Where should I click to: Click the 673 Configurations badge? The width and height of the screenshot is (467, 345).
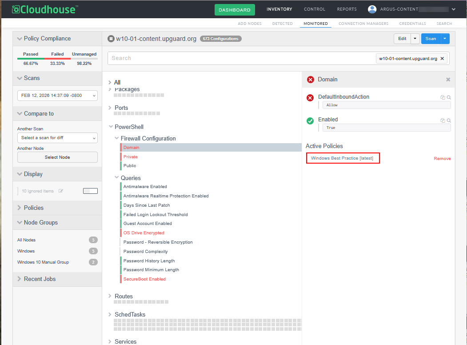tap(221, 39)
